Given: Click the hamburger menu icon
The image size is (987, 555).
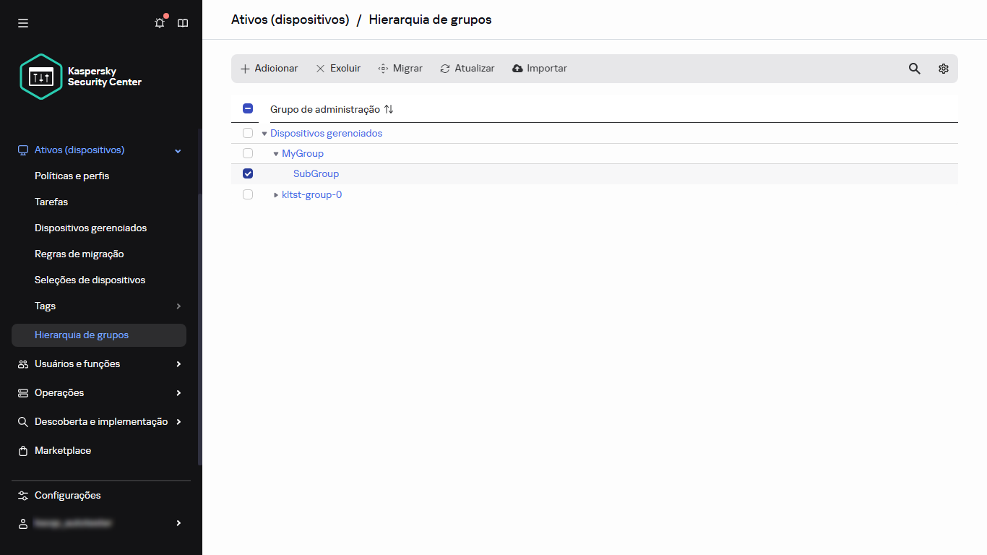Looking at the screenshot, I should coord(23,22).
